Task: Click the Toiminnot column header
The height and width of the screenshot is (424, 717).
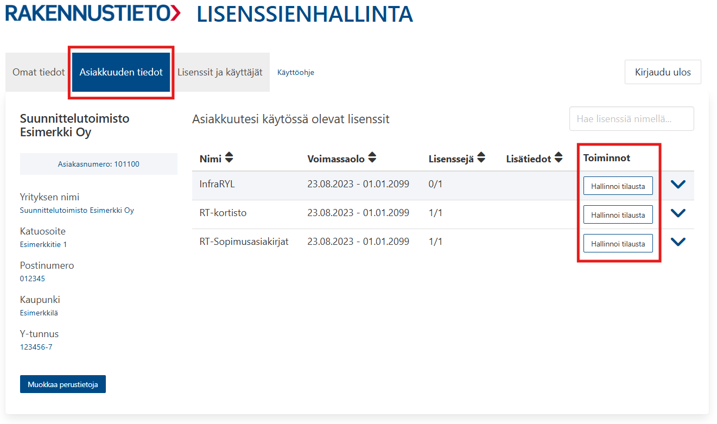Action: click(x=607, y=158)
